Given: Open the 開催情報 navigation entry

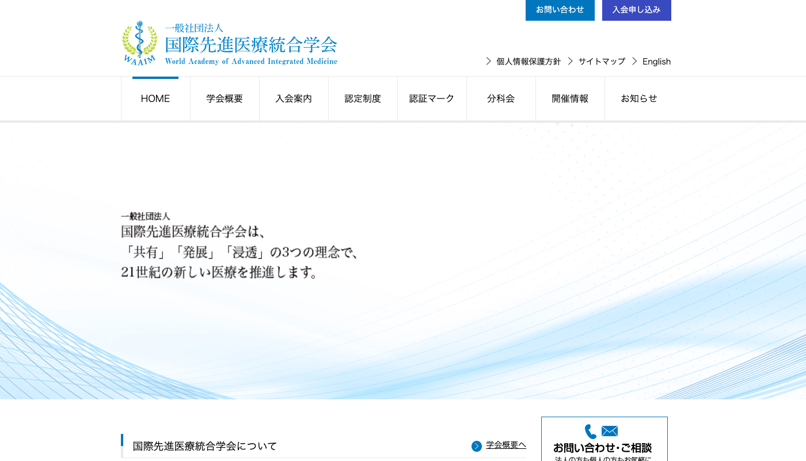Looking at the screenshot, I should pos(570,98).
